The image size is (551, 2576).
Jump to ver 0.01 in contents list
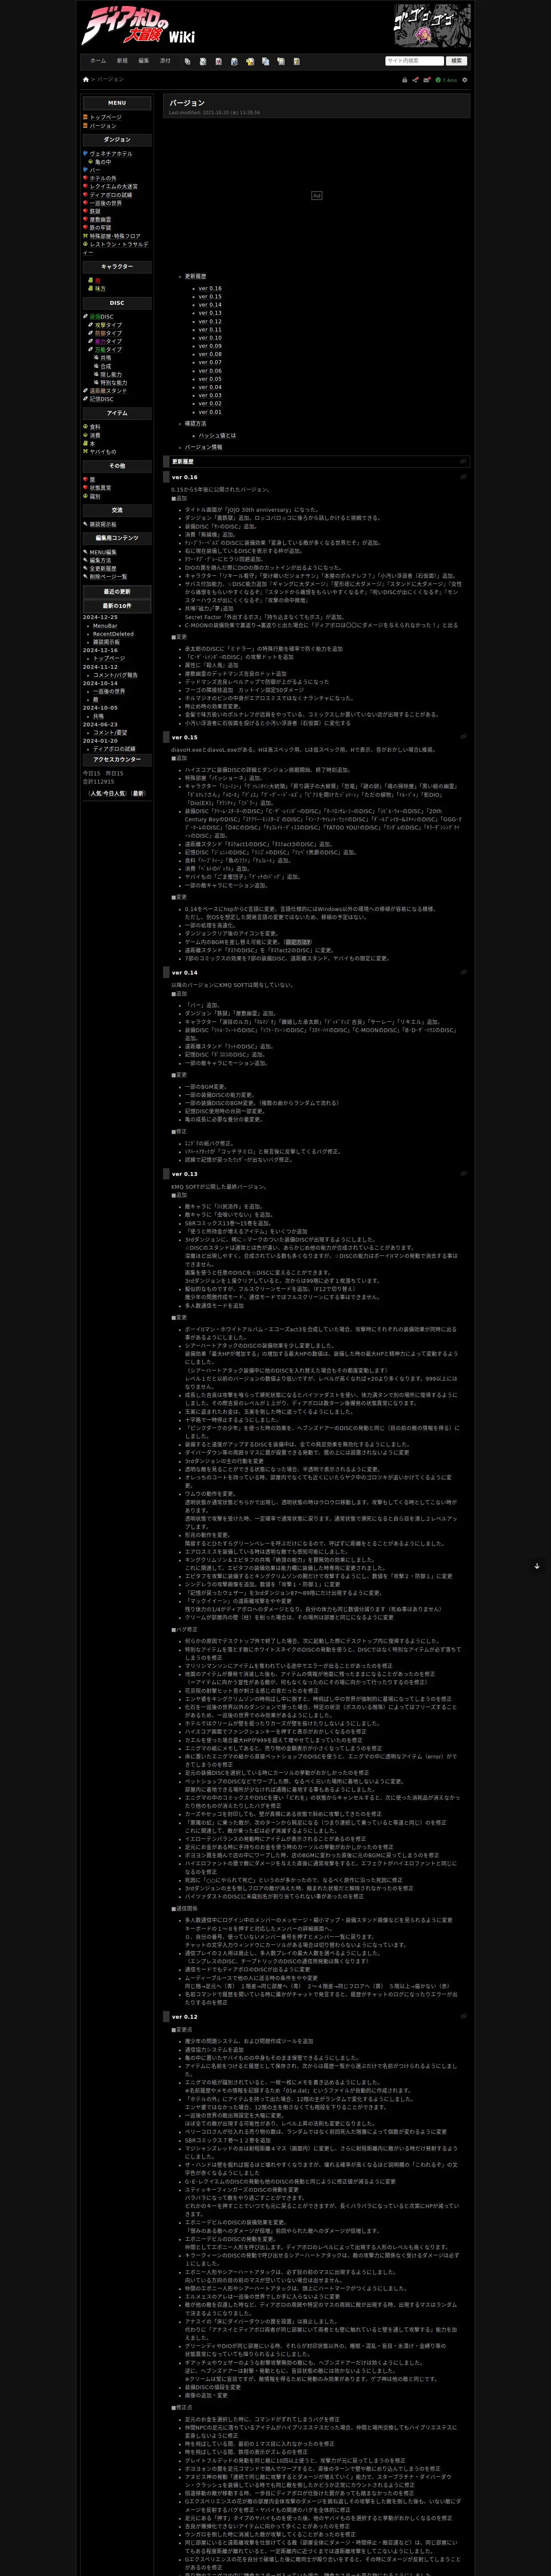coord(210,412)
